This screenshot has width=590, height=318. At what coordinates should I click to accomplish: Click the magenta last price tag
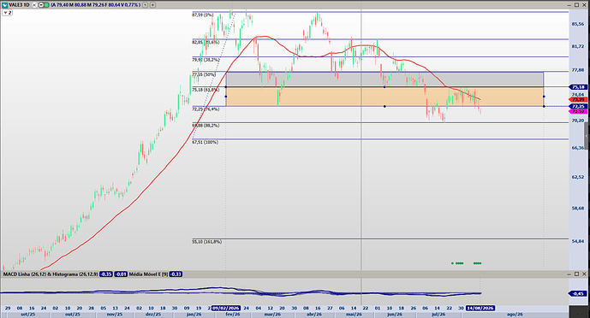(x=578, y=111)
